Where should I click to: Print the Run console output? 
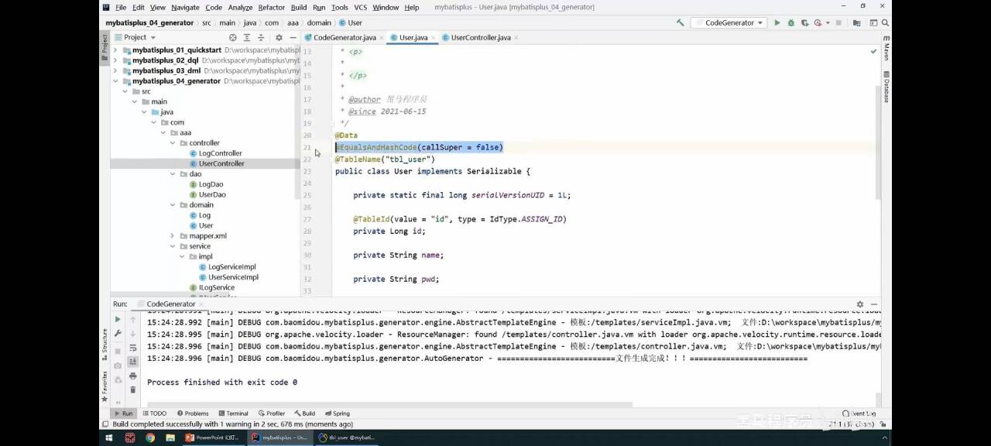[132, 376]
